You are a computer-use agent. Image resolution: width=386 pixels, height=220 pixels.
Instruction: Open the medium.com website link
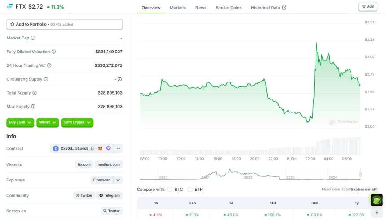click(x=109, y=164)
